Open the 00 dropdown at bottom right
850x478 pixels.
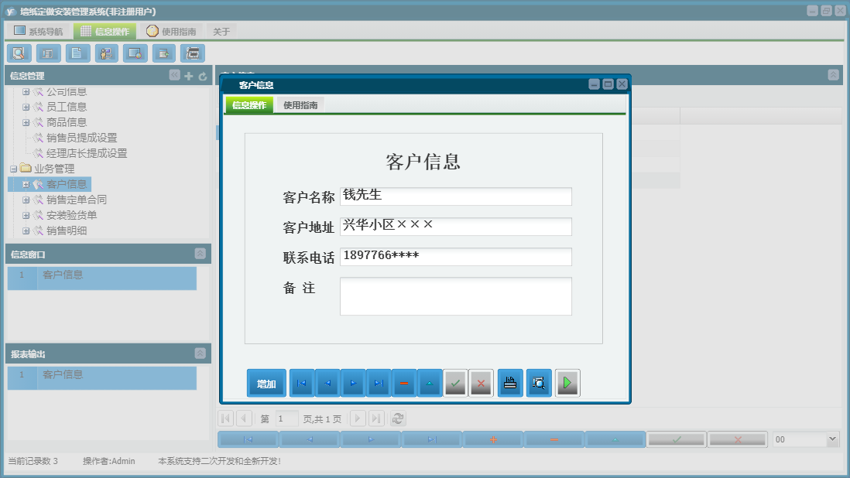click(832, 439)
